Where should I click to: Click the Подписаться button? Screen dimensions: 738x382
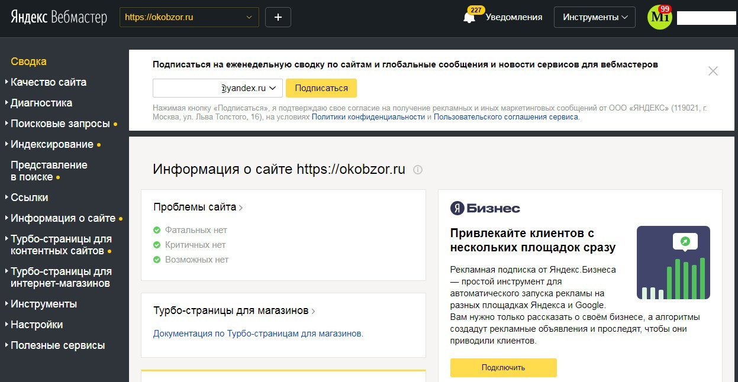coord(321,88)
